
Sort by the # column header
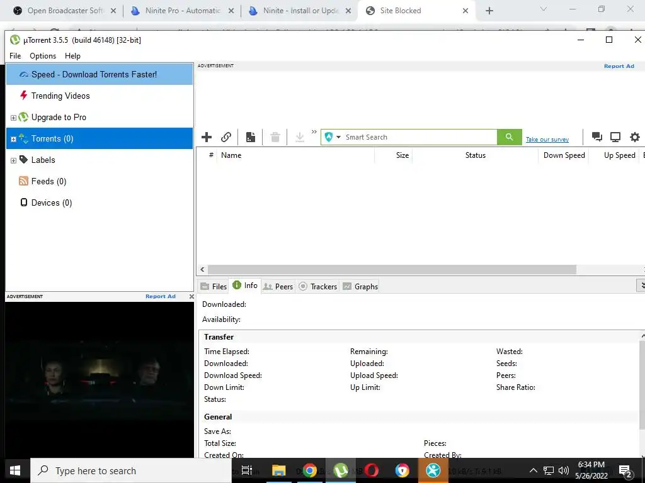pos(211,155)
